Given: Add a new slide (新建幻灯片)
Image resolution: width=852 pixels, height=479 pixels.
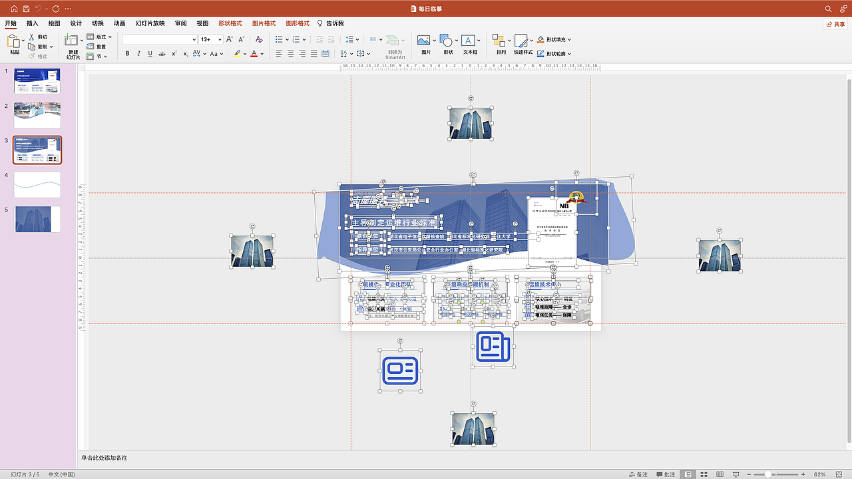Looking at the screenshot, I should pyautogui.click(x=73, y=45).
